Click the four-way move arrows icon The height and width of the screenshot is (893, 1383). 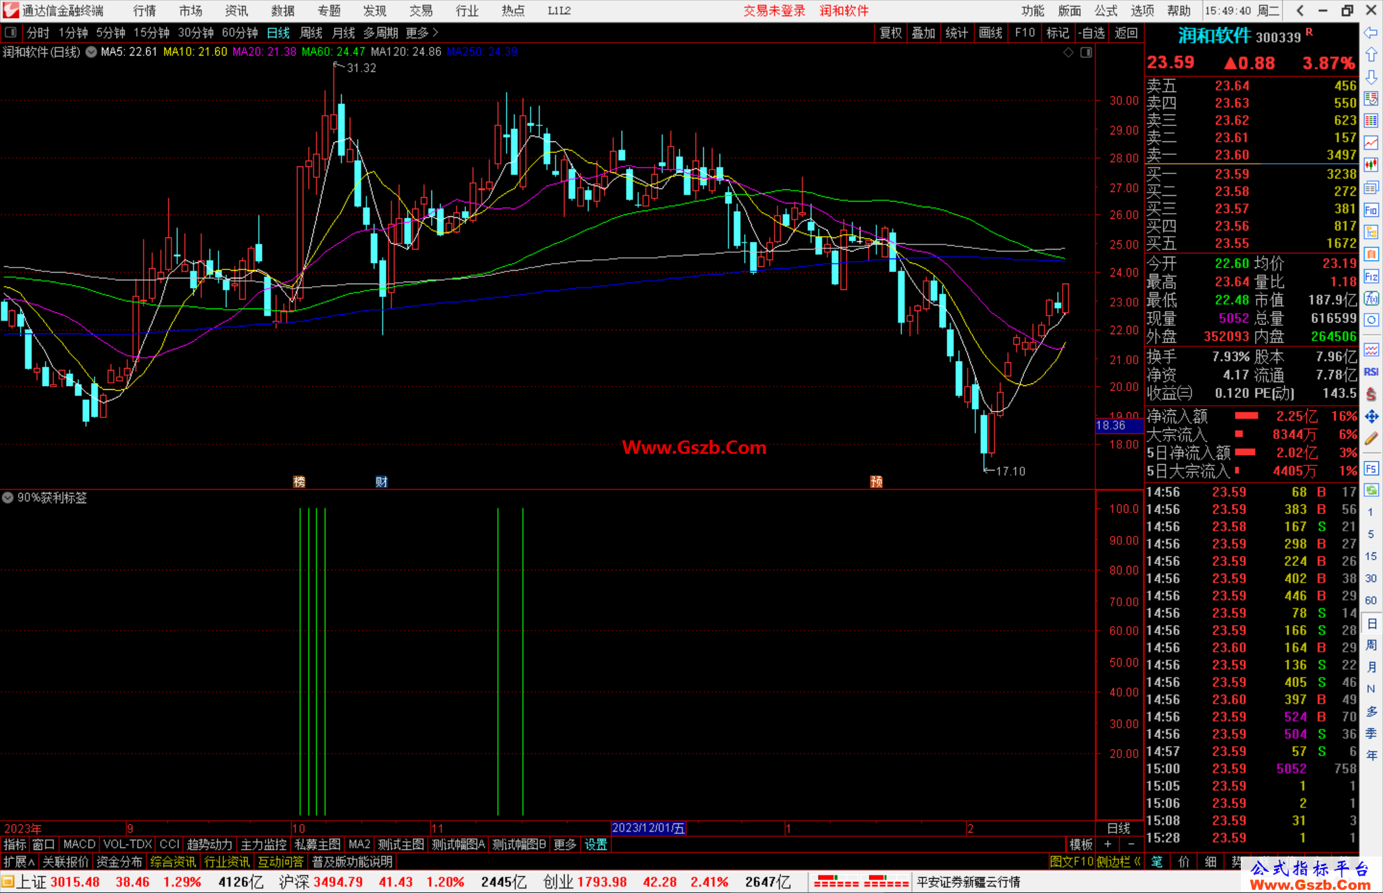1371,416
